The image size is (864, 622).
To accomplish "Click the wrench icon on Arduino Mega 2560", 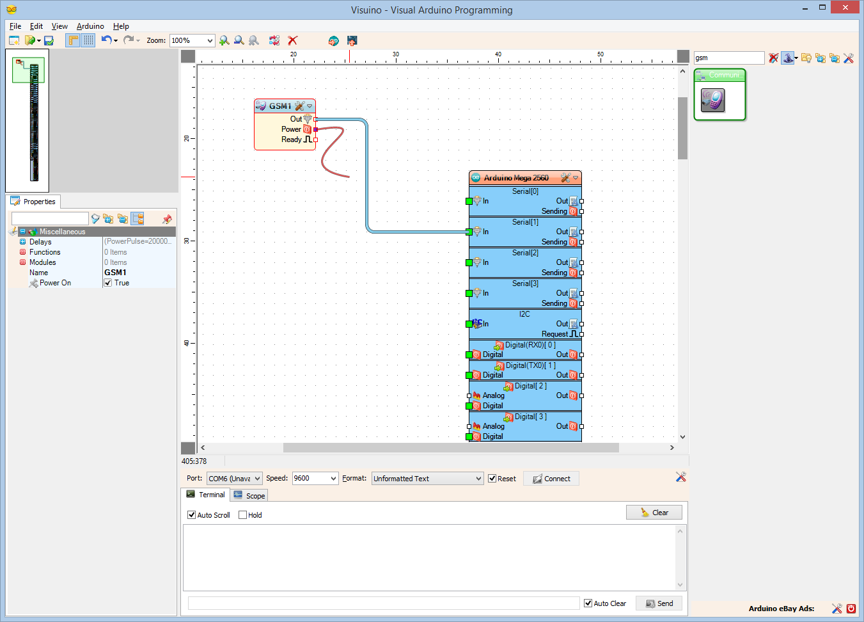I will (x=565, y=178).
